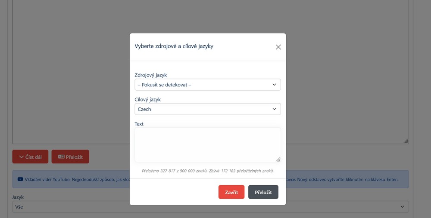Click the Zdrojový jazyk label
Screen dimensions: 431x218
[150, 75]
